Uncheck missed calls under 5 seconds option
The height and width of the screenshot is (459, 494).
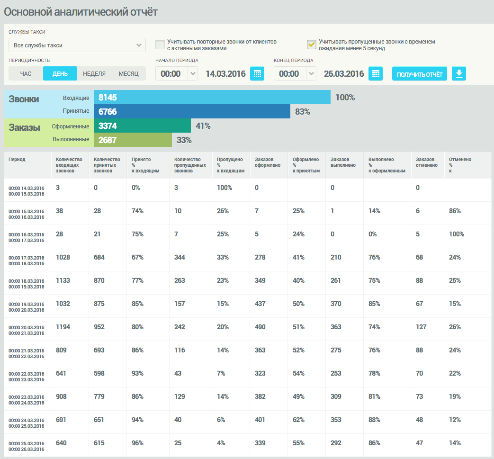click(x=311, y=45)
